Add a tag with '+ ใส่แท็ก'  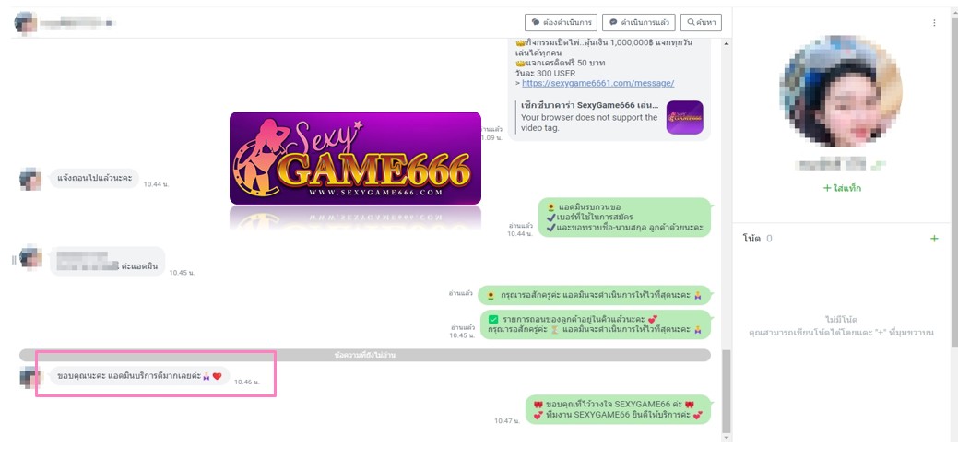841,188
